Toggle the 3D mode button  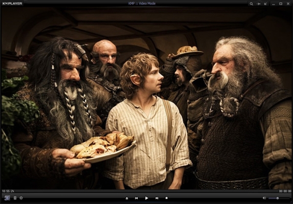[x=7, y=198]
